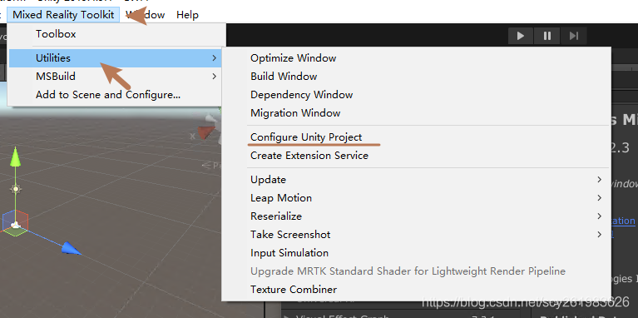Screen dimensions: 638x318
Task: Select the red scene orientation gizmo cone
Action: point(206,132)
